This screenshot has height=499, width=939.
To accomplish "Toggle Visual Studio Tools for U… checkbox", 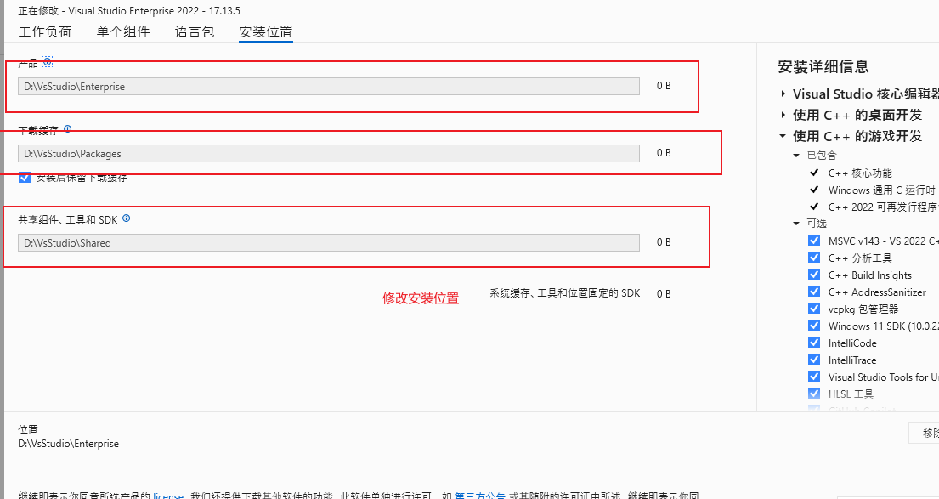I will coord(814,377).
